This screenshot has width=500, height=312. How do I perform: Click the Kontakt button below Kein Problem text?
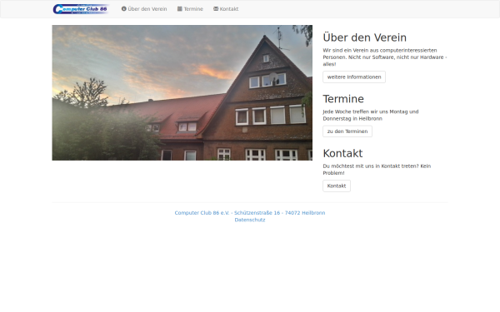[337, 186]
